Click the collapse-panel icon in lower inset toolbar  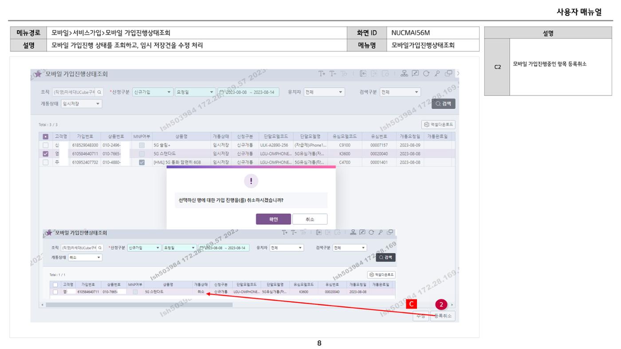pyautogui.click(x=319, y=233)
